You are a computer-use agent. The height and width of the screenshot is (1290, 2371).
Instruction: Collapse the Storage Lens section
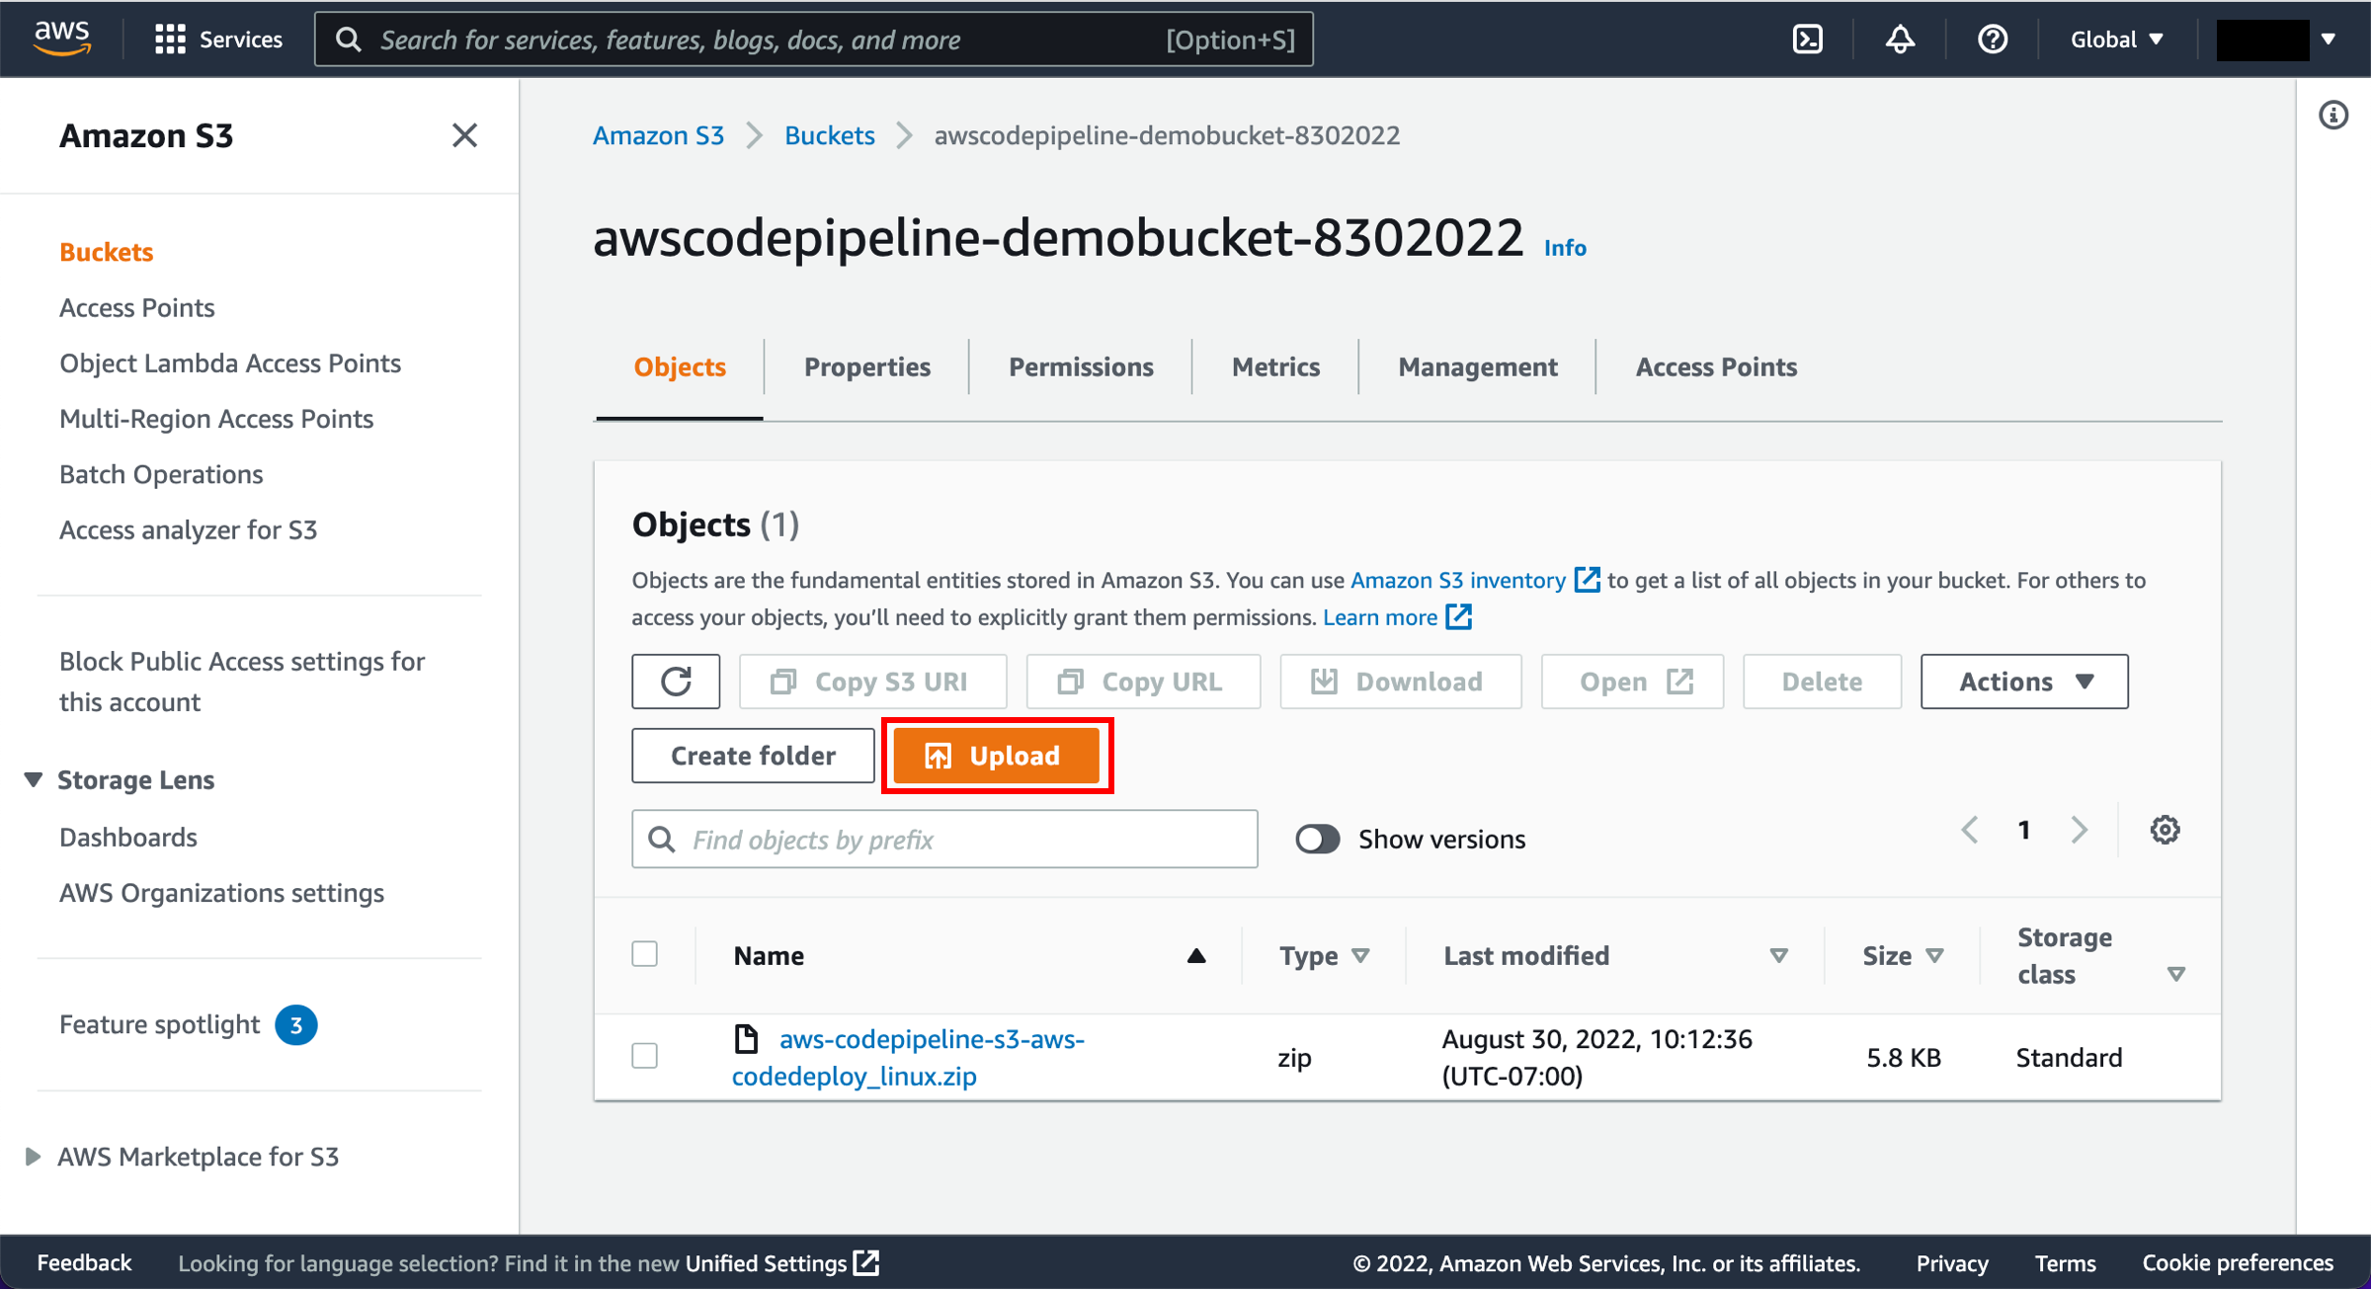[33, 780]
